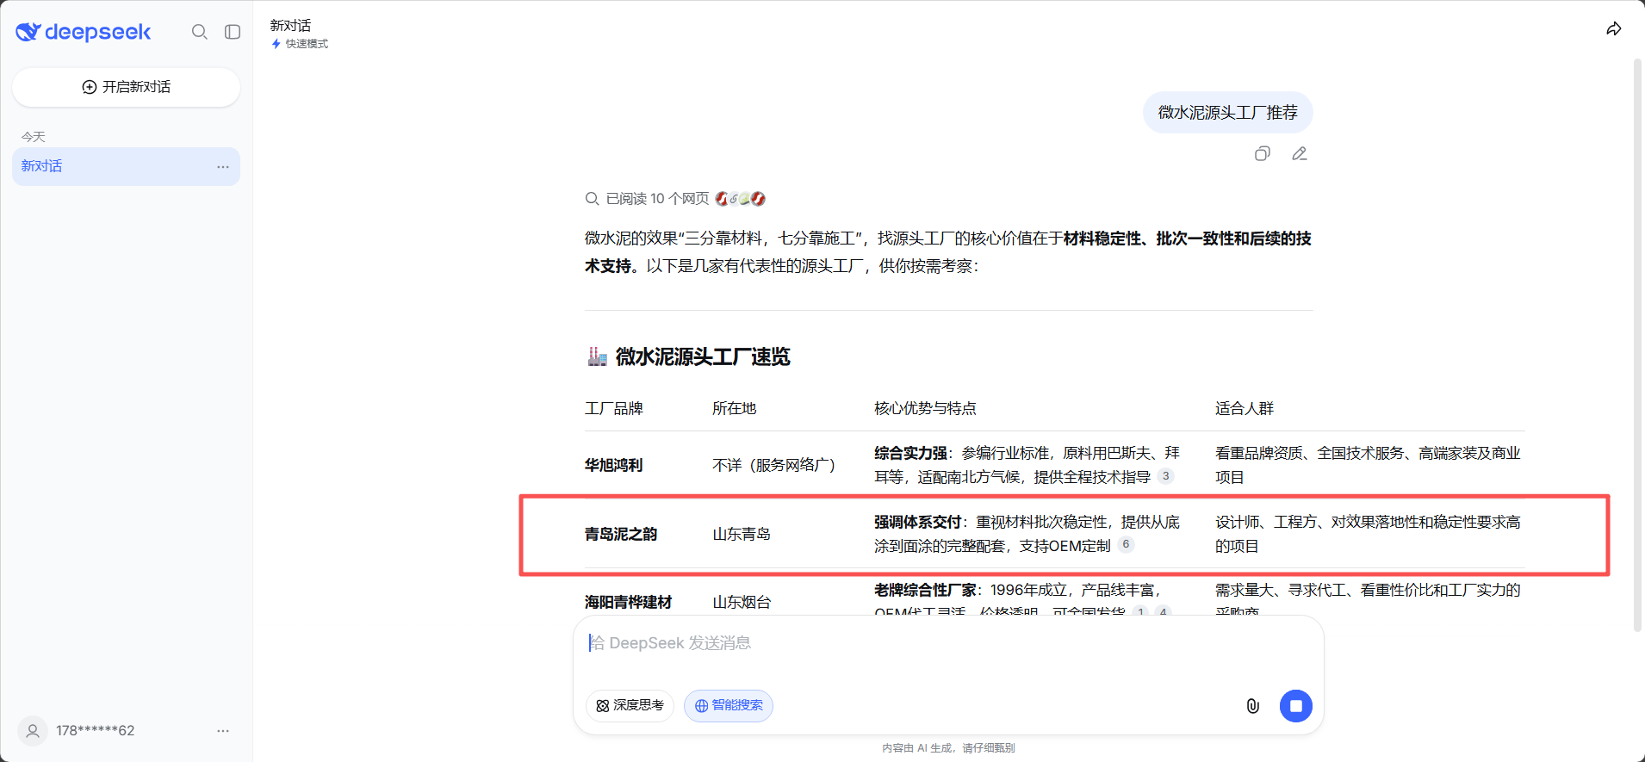This screenshot has width=1645, height=762.
Task: Click the 山东青岛 location cell
Action: (742, 534)
